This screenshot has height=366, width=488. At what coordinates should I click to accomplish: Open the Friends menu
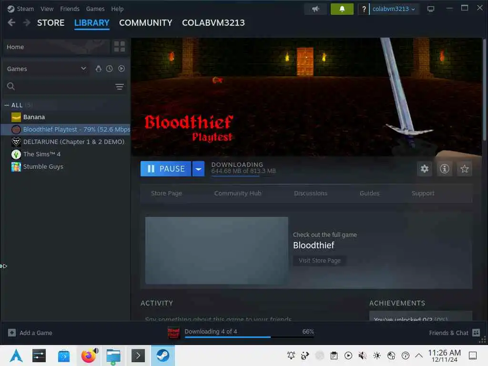pos(70,9)
